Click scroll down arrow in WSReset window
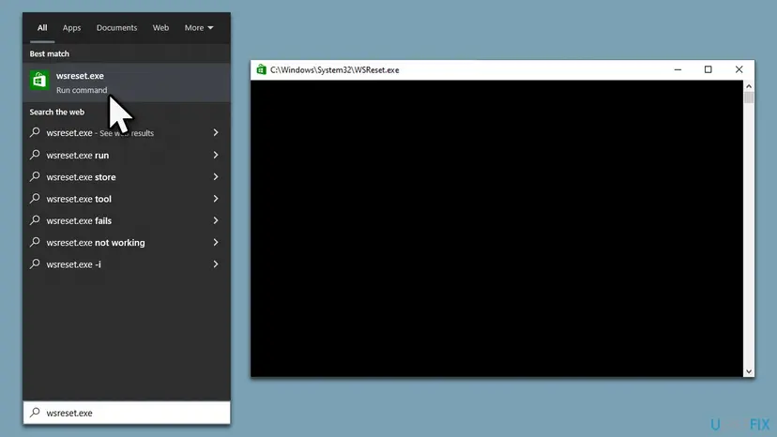777x437 pixels. [x=749, y=371]
